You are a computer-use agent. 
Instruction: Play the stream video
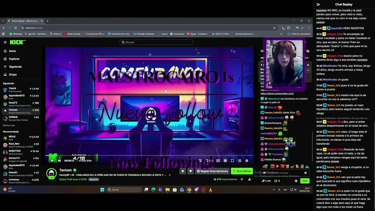point(52,161)
